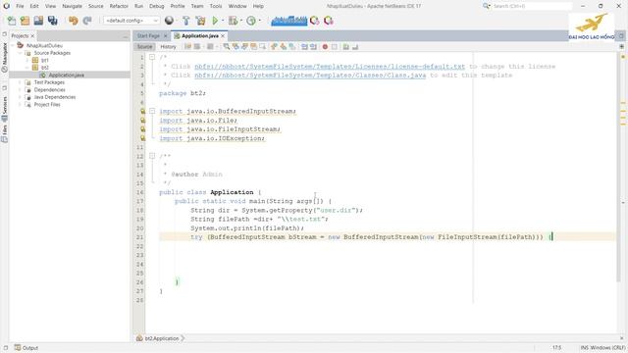This screenshot has height=353, width=628.
Task: Click the Clean and Build icon
Action: tap(200, 21)
